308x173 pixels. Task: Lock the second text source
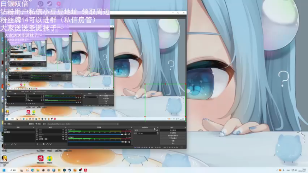(66, 132)
